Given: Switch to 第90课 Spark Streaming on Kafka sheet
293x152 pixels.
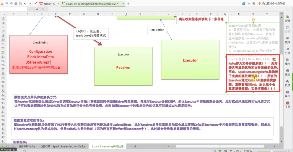Looking at the screenshot, I should point(63,146).
